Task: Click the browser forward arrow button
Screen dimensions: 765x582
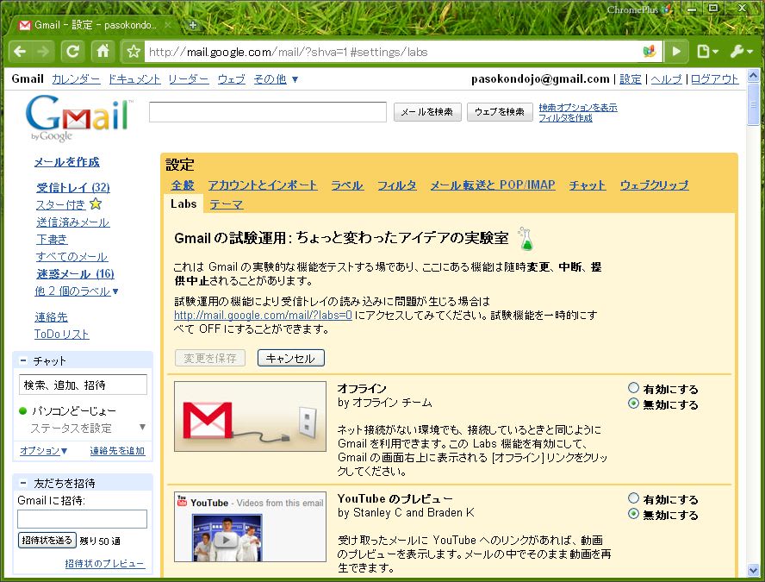Action: coord(44,51)
